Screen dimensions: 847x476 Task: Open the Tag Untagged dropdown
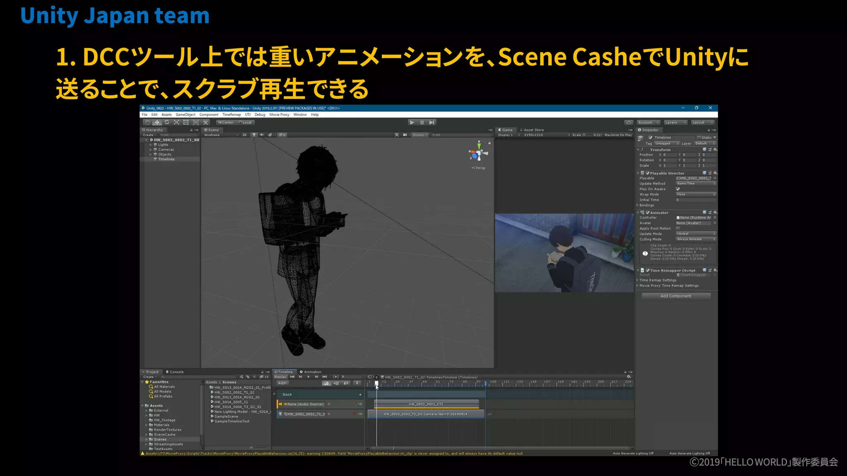666,143
